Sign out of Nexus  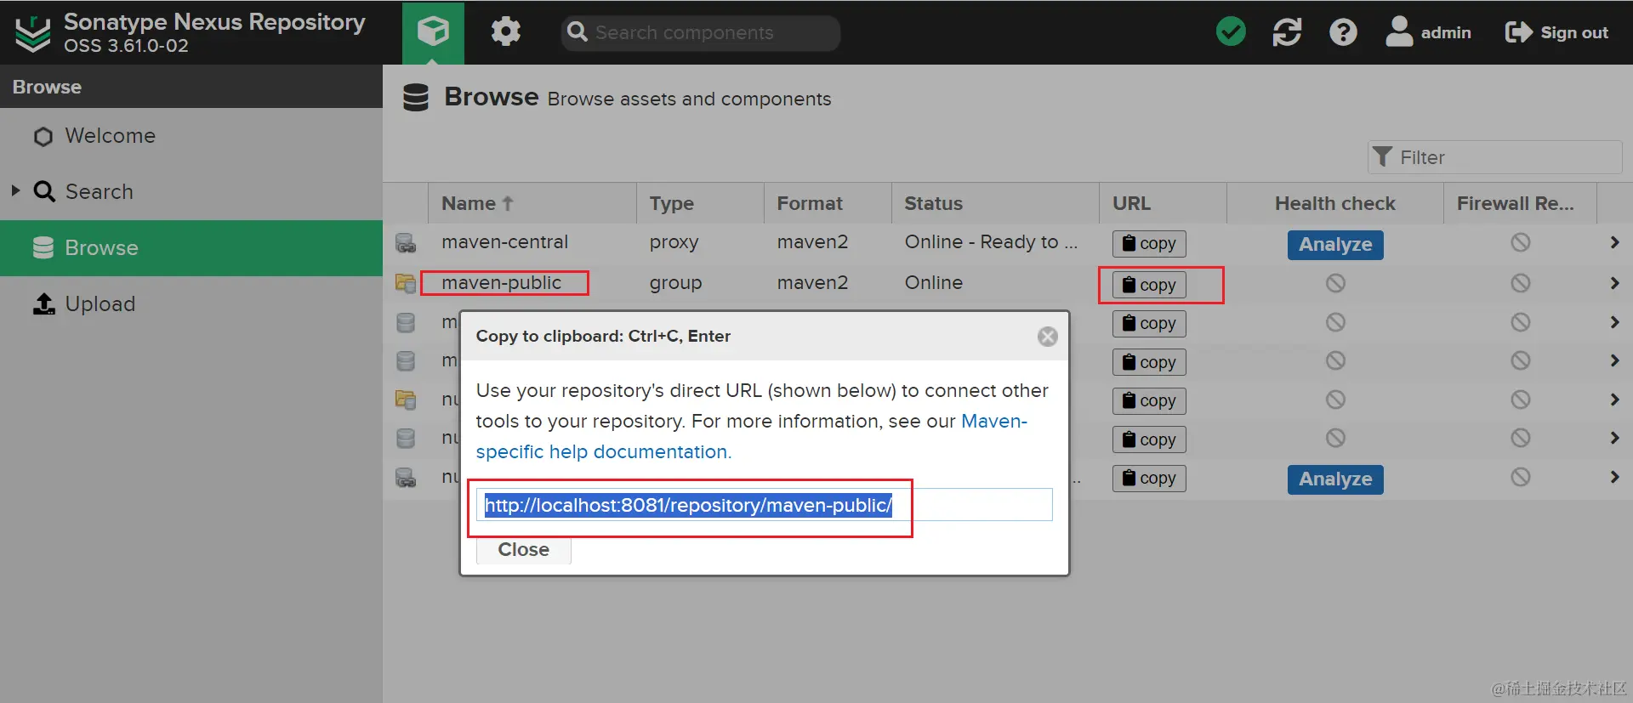[1556, 32]
